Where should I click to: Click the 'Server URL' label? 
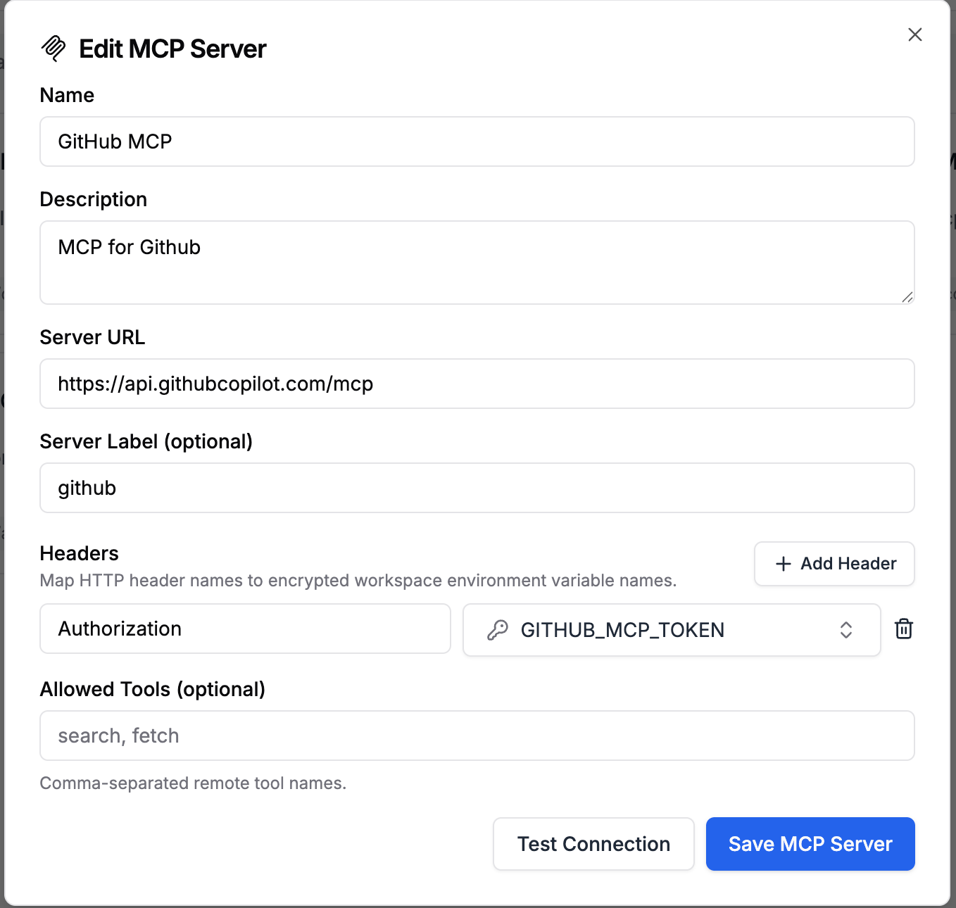tap(92, 337)
